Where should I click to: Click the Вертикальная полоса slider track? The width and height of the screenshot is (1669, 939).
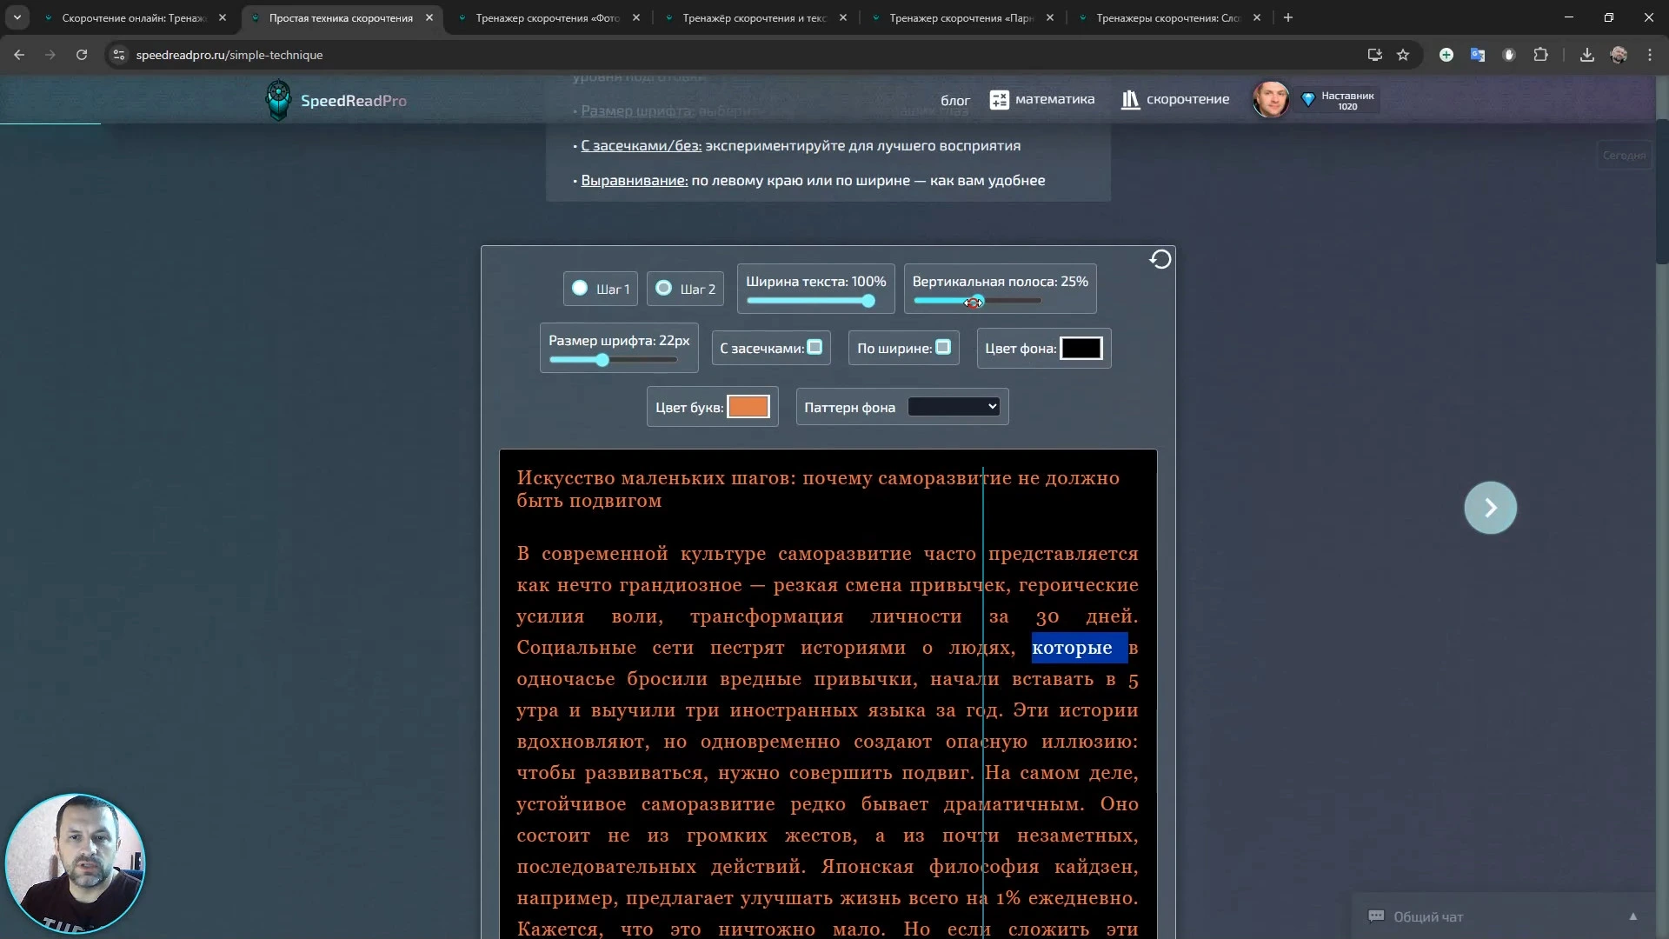977,301
